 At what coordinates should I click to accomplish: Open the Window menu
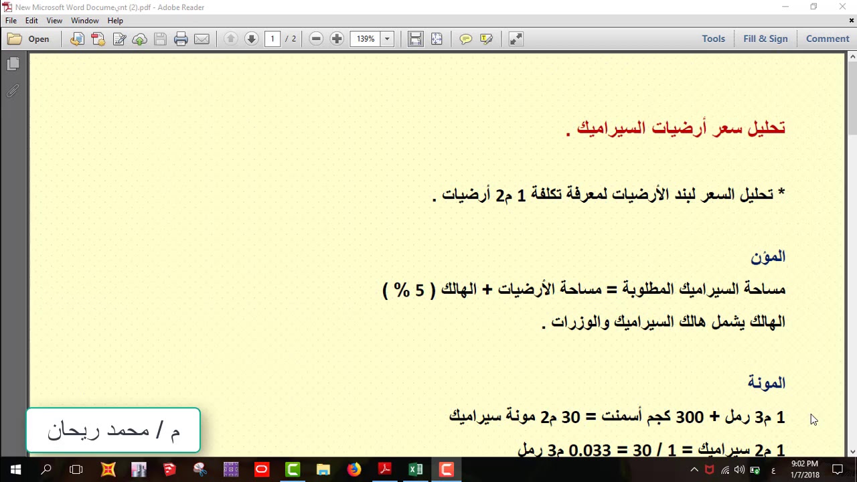pos(85,21)
